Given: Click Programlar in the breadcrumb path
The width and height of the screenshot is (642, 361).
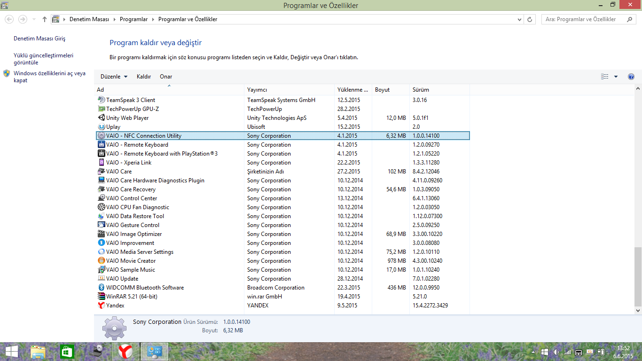Looking at the screenshot, I should 134,19.
